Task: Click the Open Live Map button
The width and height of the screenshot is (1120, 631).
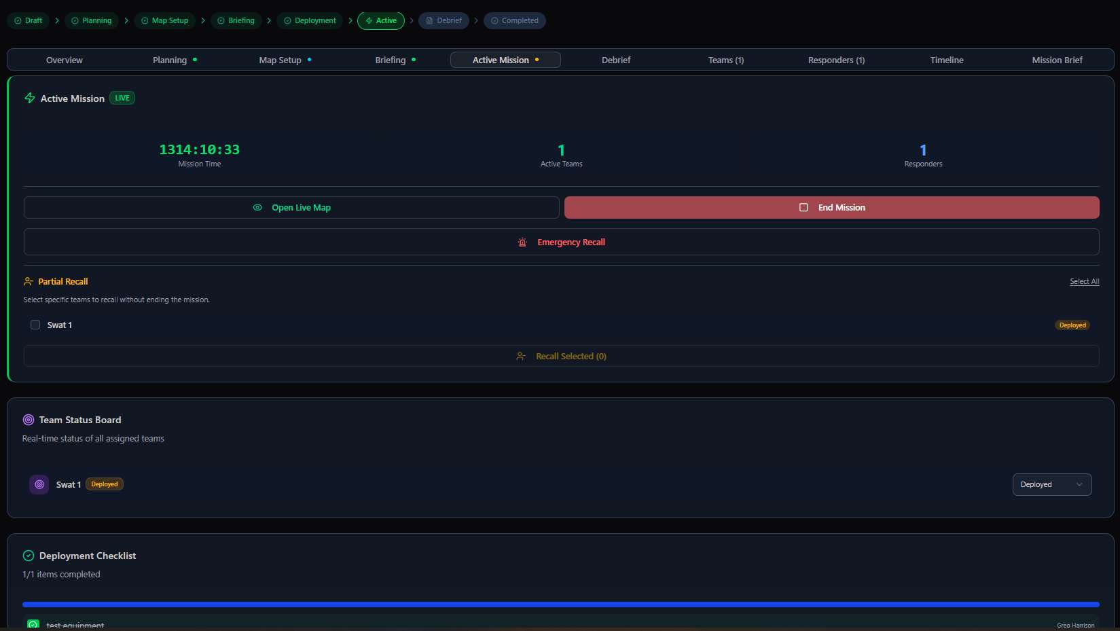Action: click(291, 207)
